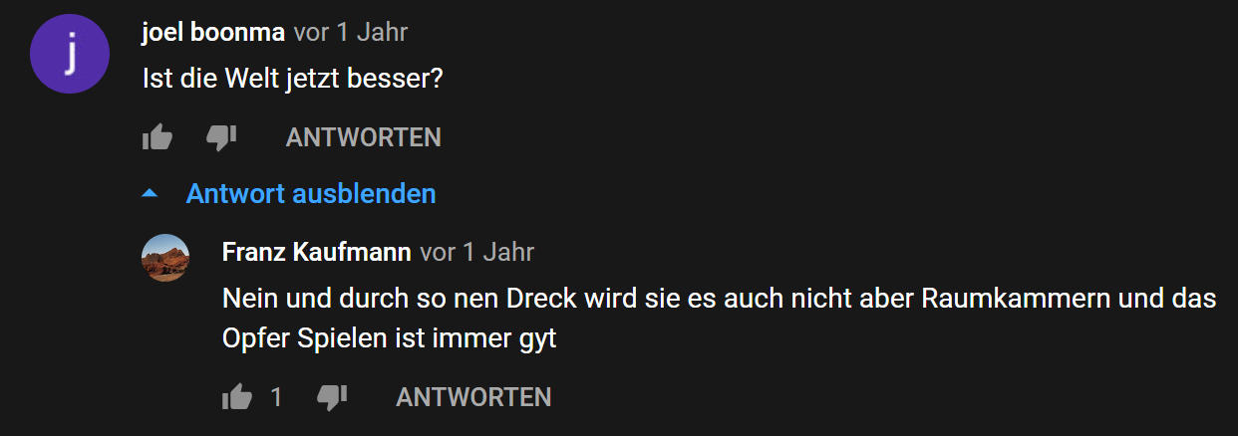Open Franz Kaufmann's landscape profile picture
This screenshot has height=436, width=1238.
click(165, 258)
